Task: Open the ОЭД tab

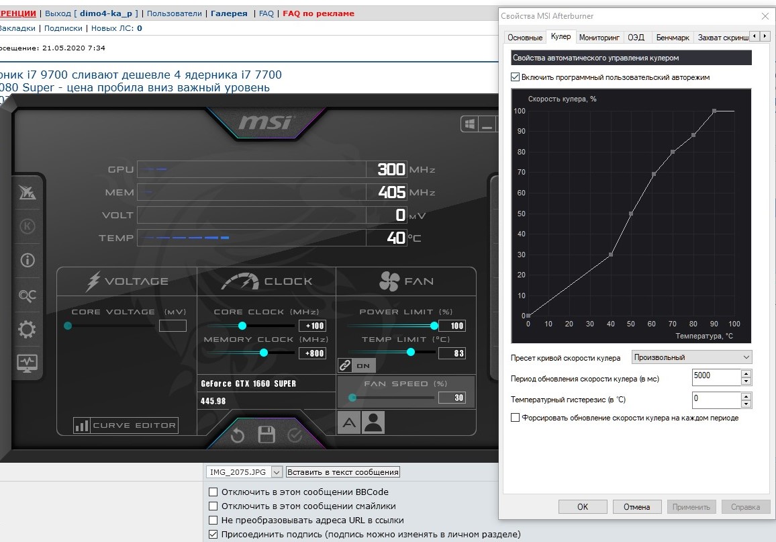Action: [636, 38]
